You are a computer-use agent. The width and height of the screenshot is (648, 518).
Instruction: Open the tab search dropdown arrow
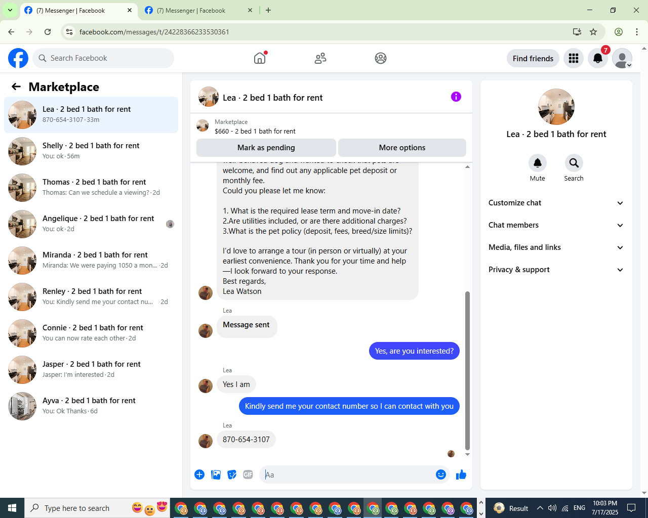pyautogui.click(x=10, y=10)
